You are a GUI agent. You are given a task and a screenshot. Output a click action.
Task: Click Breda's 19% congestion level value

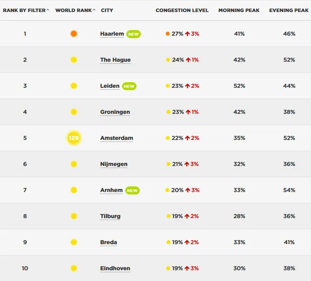point(177,242)
